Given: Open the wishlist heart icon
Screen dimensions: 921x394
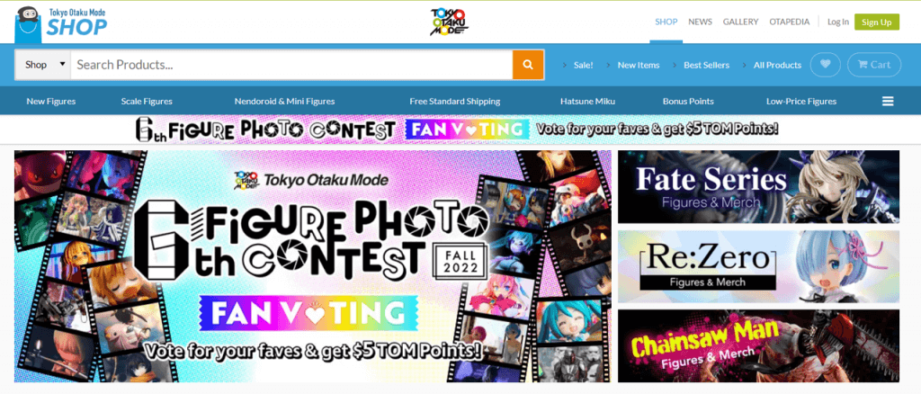Looking at the screenshot, I should tap(826, 65).
